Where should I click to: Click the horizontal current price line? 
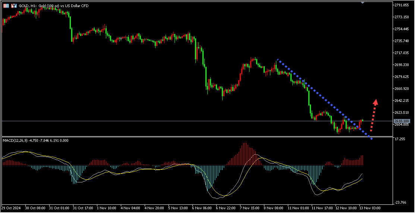click(186, 121)
